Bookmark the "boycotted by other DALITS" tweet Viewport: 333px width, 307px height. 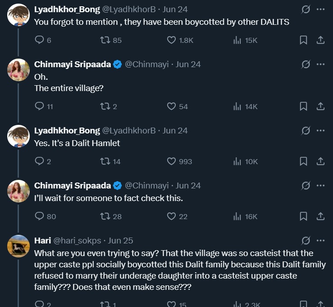coord(303,40)
